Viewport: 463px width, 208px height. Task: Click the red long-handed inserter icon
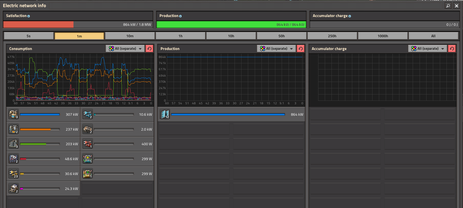(87, 144)
